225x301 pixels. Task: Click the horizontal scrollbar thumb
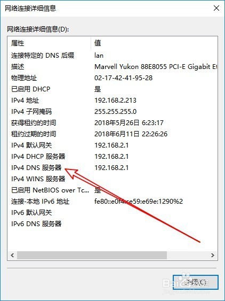92,255
